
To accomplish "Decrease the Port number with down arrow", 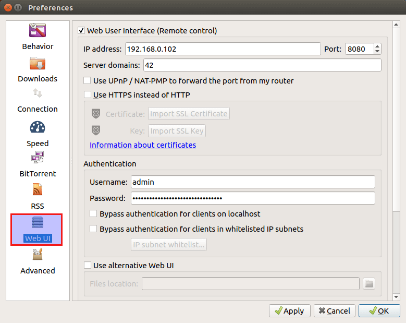I will tap(377, 52).
